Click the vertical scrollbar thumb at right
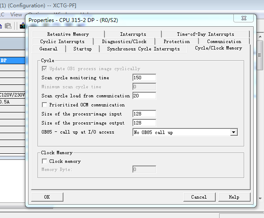This screenshot has height=218, width=264. pos(260,55)
